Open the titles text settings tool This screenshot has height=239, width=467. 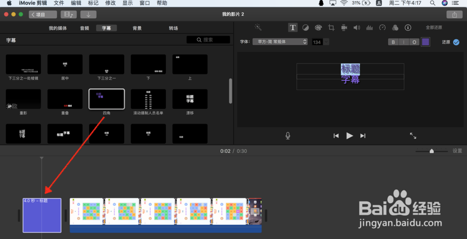[293, 28]
